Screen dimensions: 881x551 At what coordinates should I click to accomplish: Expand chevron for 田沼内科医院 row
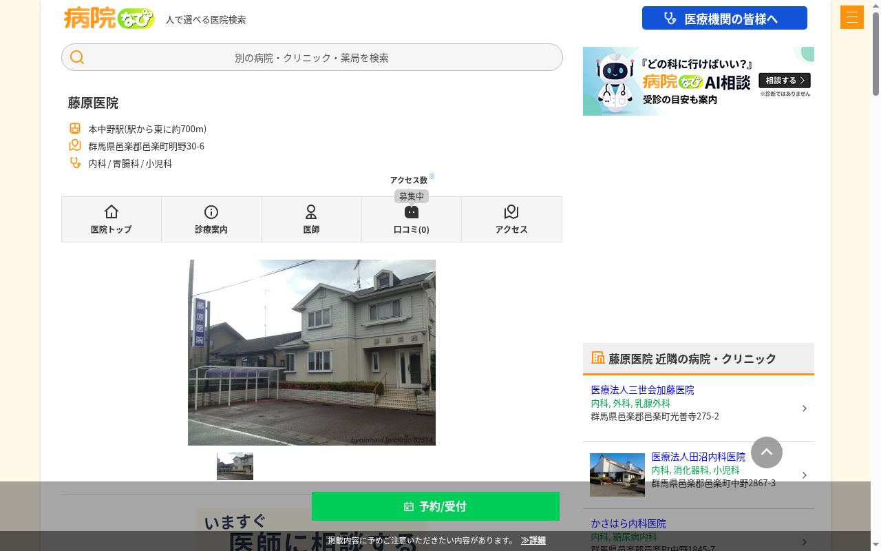(x=805, y=475)
